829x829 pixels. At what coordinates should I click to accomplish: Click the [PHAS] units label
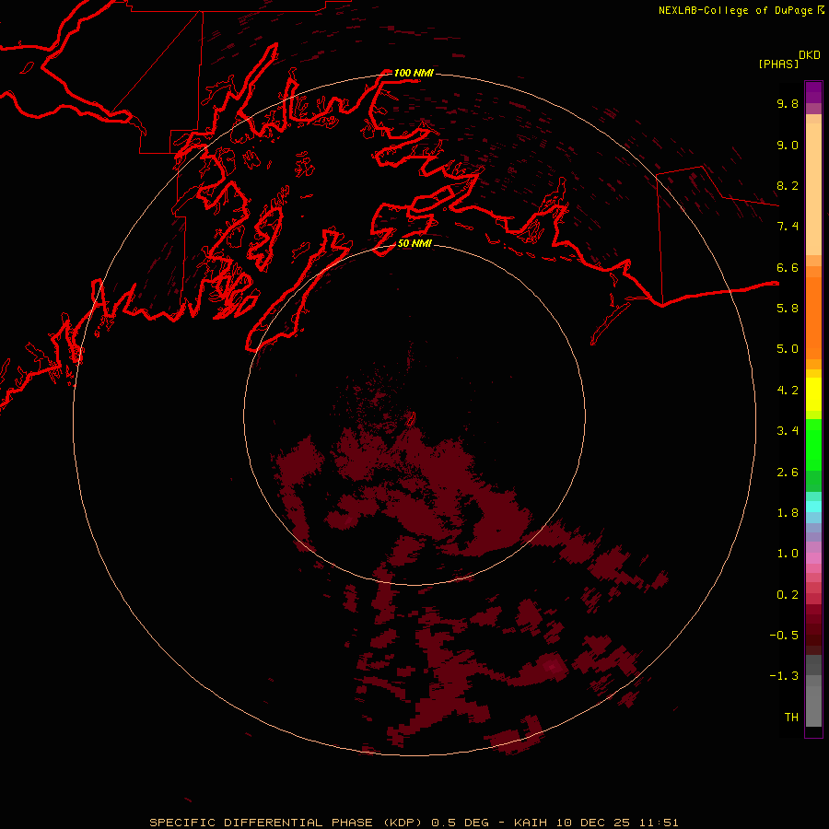(778, 64)
